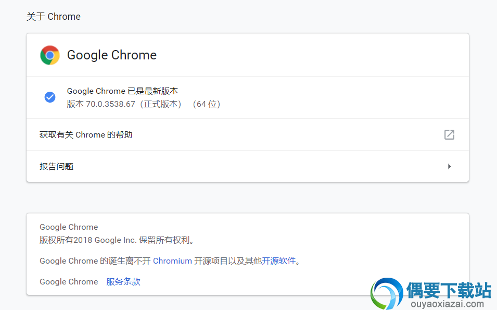Select version text 70.0.3538.67
The width and height of the screenshot is (497, 310).
tap(110, 104)
